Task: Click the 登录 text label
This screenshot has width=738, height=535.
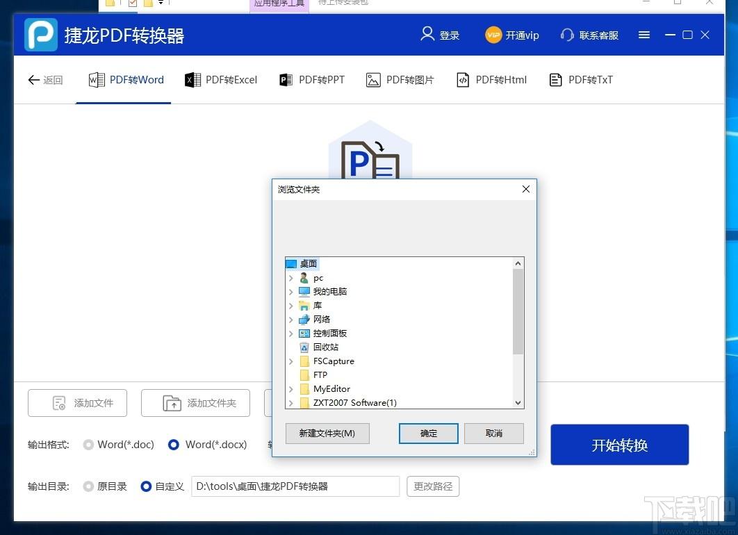Action: pyautogui.click(x=449, y=35)
